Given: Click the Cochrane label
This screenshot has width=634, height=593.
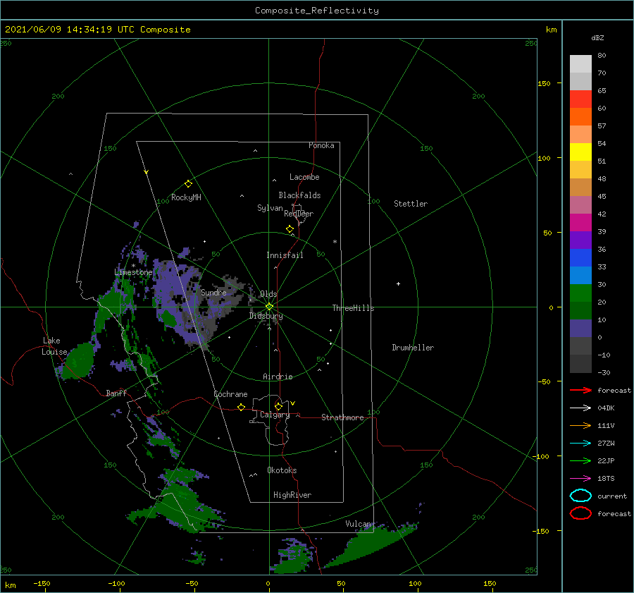Looking at the screenshot, I should pos(230,394).
